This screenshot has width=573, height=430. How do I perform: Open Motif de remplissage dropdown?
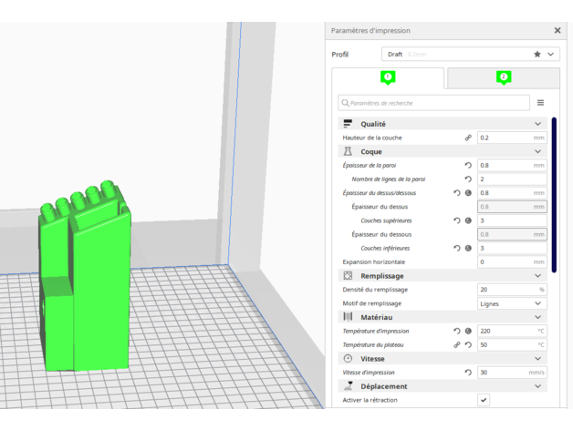(511, 303)
